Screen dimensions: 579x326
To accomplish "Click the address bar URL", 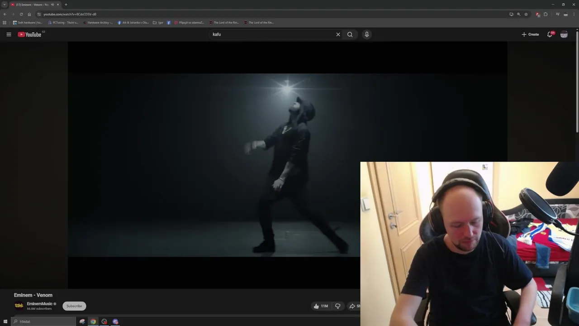I will pos(70,14).
